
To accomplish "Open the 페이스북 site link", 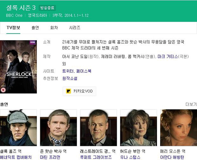I will click(84, 71).
